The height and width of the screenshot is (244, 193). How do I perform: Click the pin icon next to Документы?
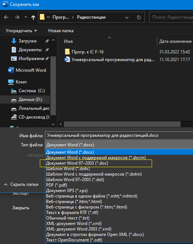[47, 50]
